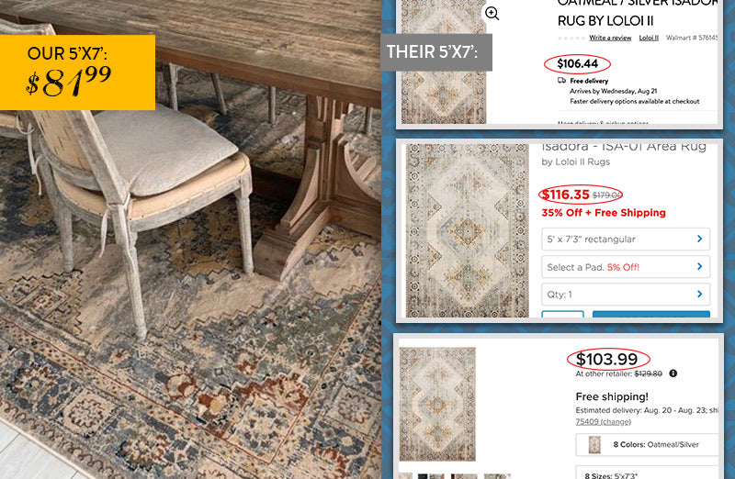Screen dimensions: 735x479
Task: Click the yellow OUR 5'X7' $81.99 banner
Action: [x=77, y=72]
